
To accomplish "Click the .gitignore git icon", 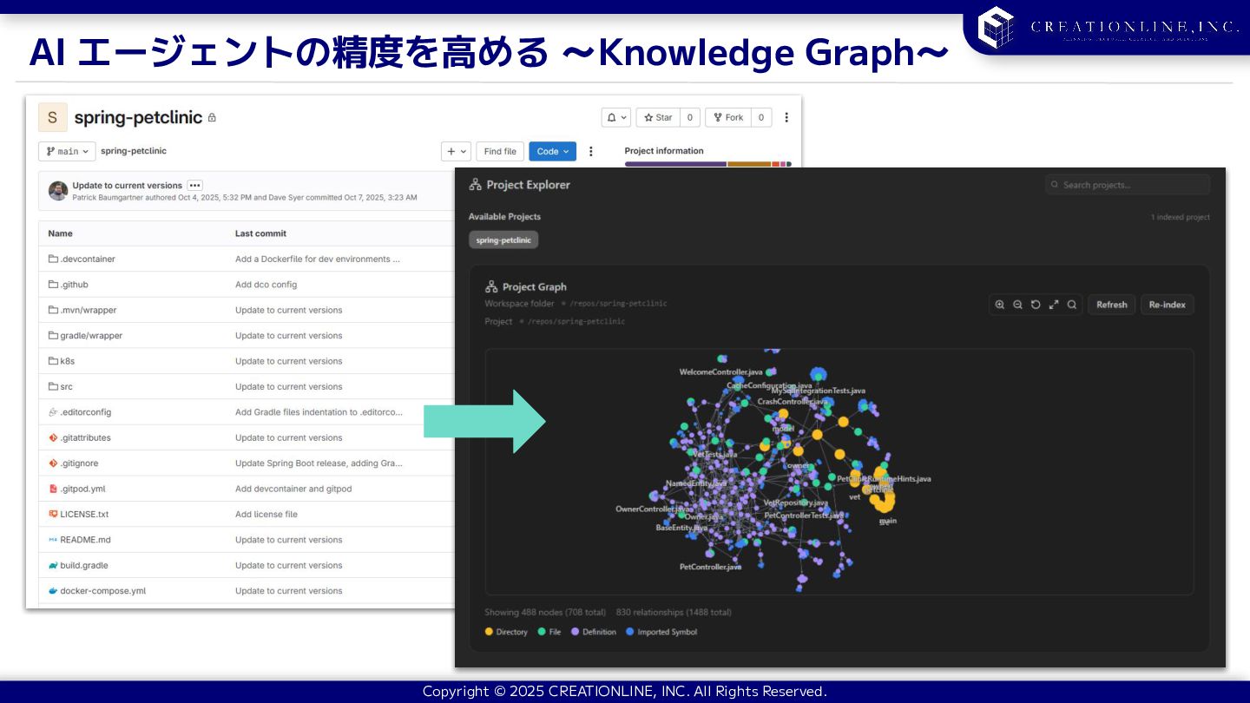I will 53,463.
